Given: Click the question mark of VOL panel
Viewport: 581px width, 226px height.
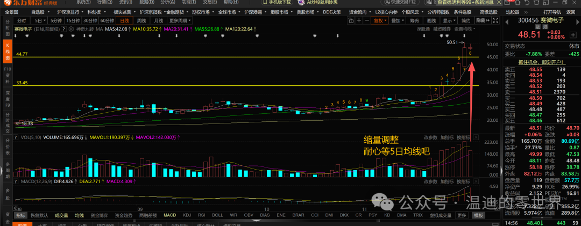Looking at the screenshot, I should (16, 137).
